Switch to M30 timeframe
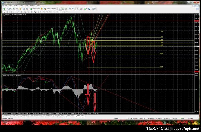Image resolution: width=201 pixels, height=132 pixels. [50, 12]
